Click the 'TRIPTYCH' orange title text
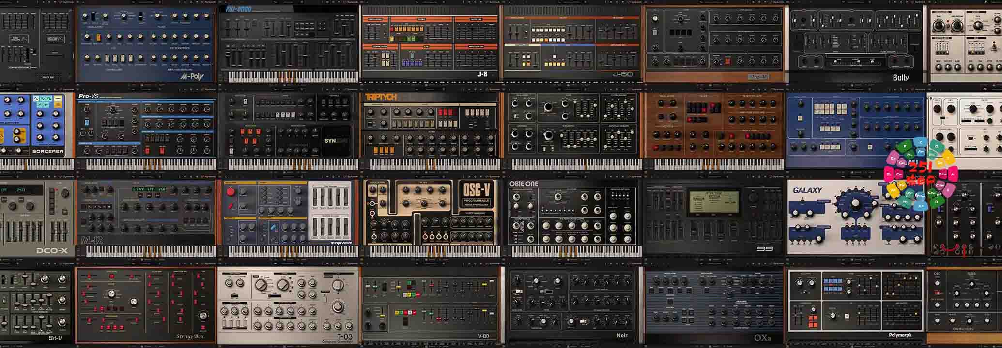This screenshot has height=348, width=1002. (381, 97)
